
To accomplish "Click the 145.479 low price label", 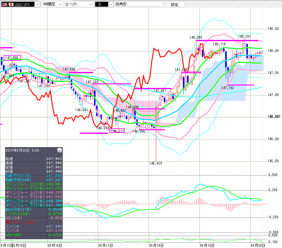I will click(x=156, y=163).
